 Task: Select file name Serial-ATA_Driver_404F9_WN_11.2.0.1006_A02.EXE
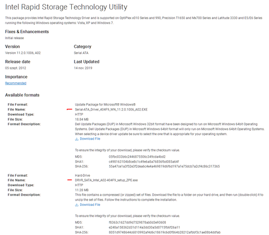(111, 109)
